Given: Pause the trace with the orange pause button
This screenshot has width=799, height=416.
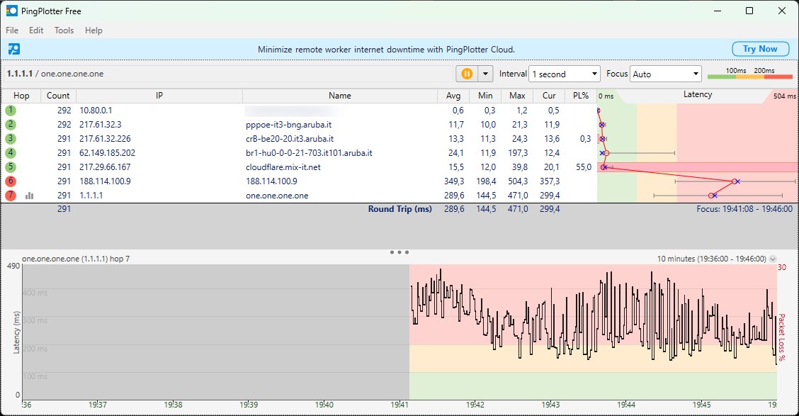Looking at the screenshot, I should click(467, 74).
